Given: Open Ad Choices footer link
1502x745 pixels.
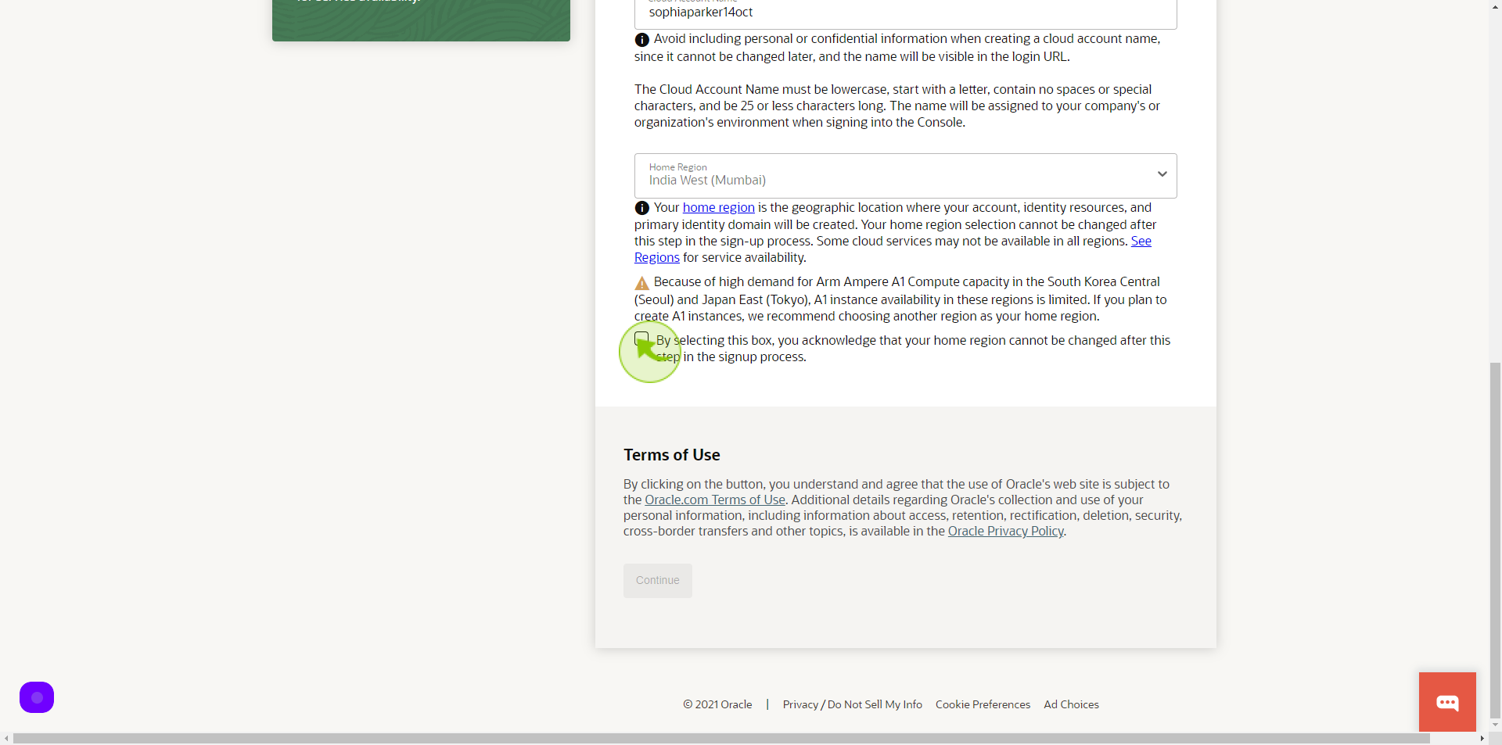Looking at the screenshot, I should point(1071,704).
